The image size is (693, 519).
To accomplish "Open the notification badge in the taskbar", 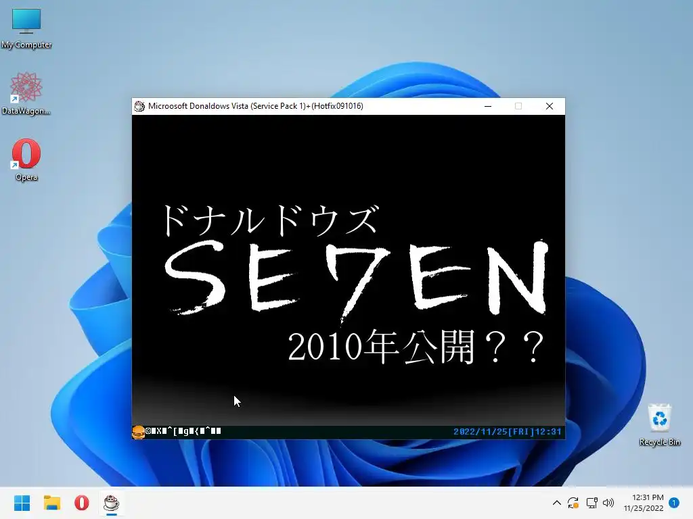I will [x=674, y=502].
